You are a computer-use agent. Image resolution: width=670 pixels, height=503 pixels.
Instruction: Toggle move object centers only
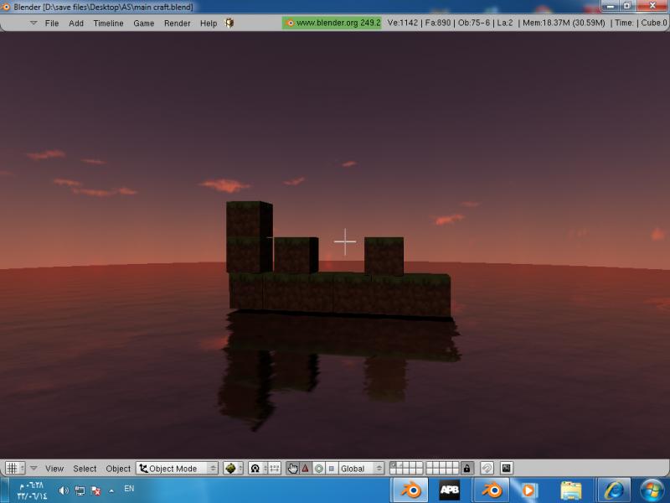pyautogui.click(x=275, y=469)
